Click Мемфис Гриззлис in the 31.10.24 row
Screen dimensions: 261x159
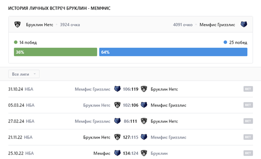tap(92, 89)
